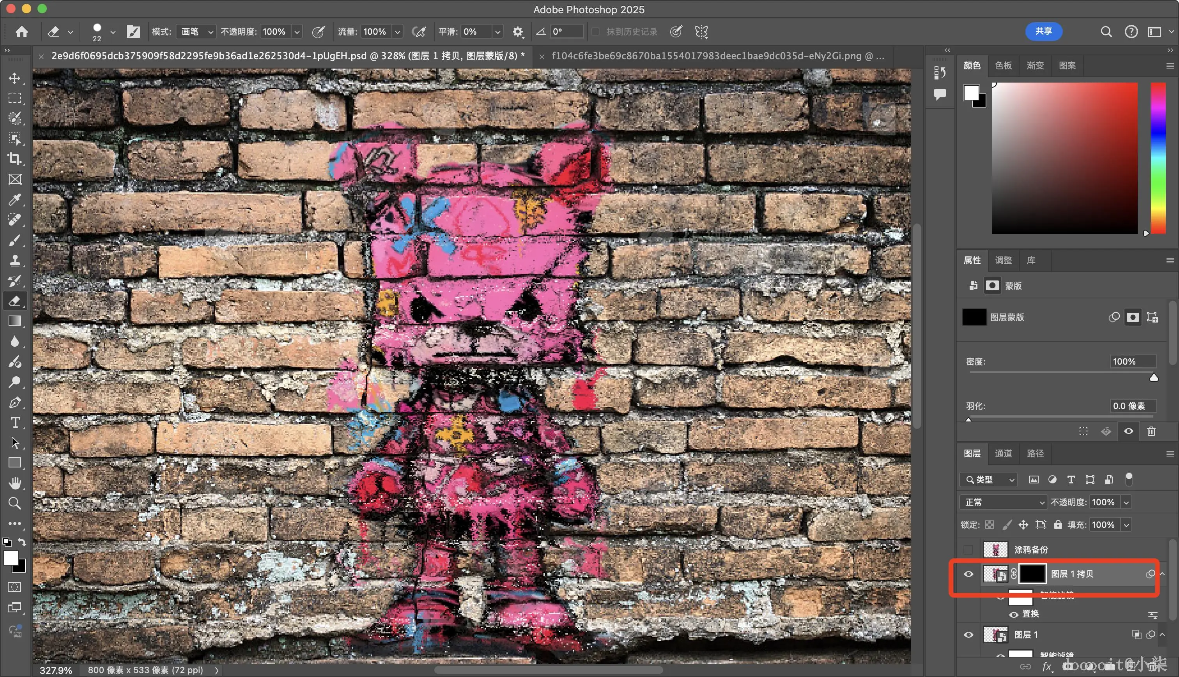Open the layer filter 类型 dropdown

[989, 480]
